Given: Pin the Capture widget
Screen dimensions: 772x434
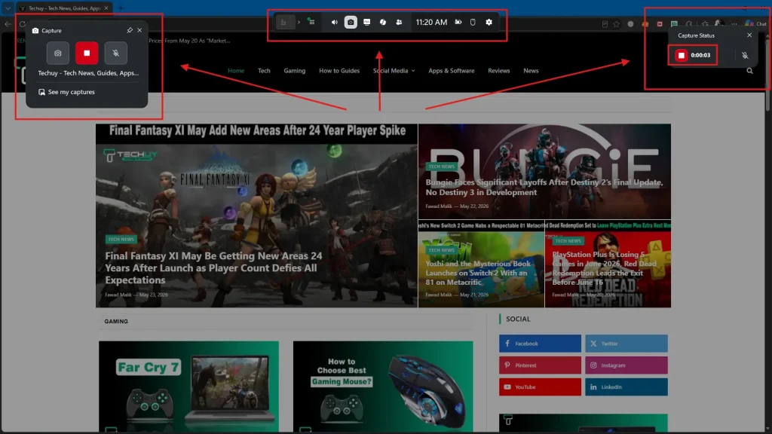Looking at the screenshot, I should click(130, 30).
